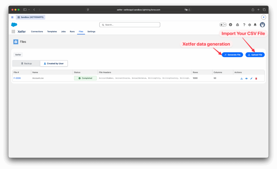The height and width of the screenshot is (169, 277).
Task: Click the page reader icon in address bar
Action: point(88,10)
